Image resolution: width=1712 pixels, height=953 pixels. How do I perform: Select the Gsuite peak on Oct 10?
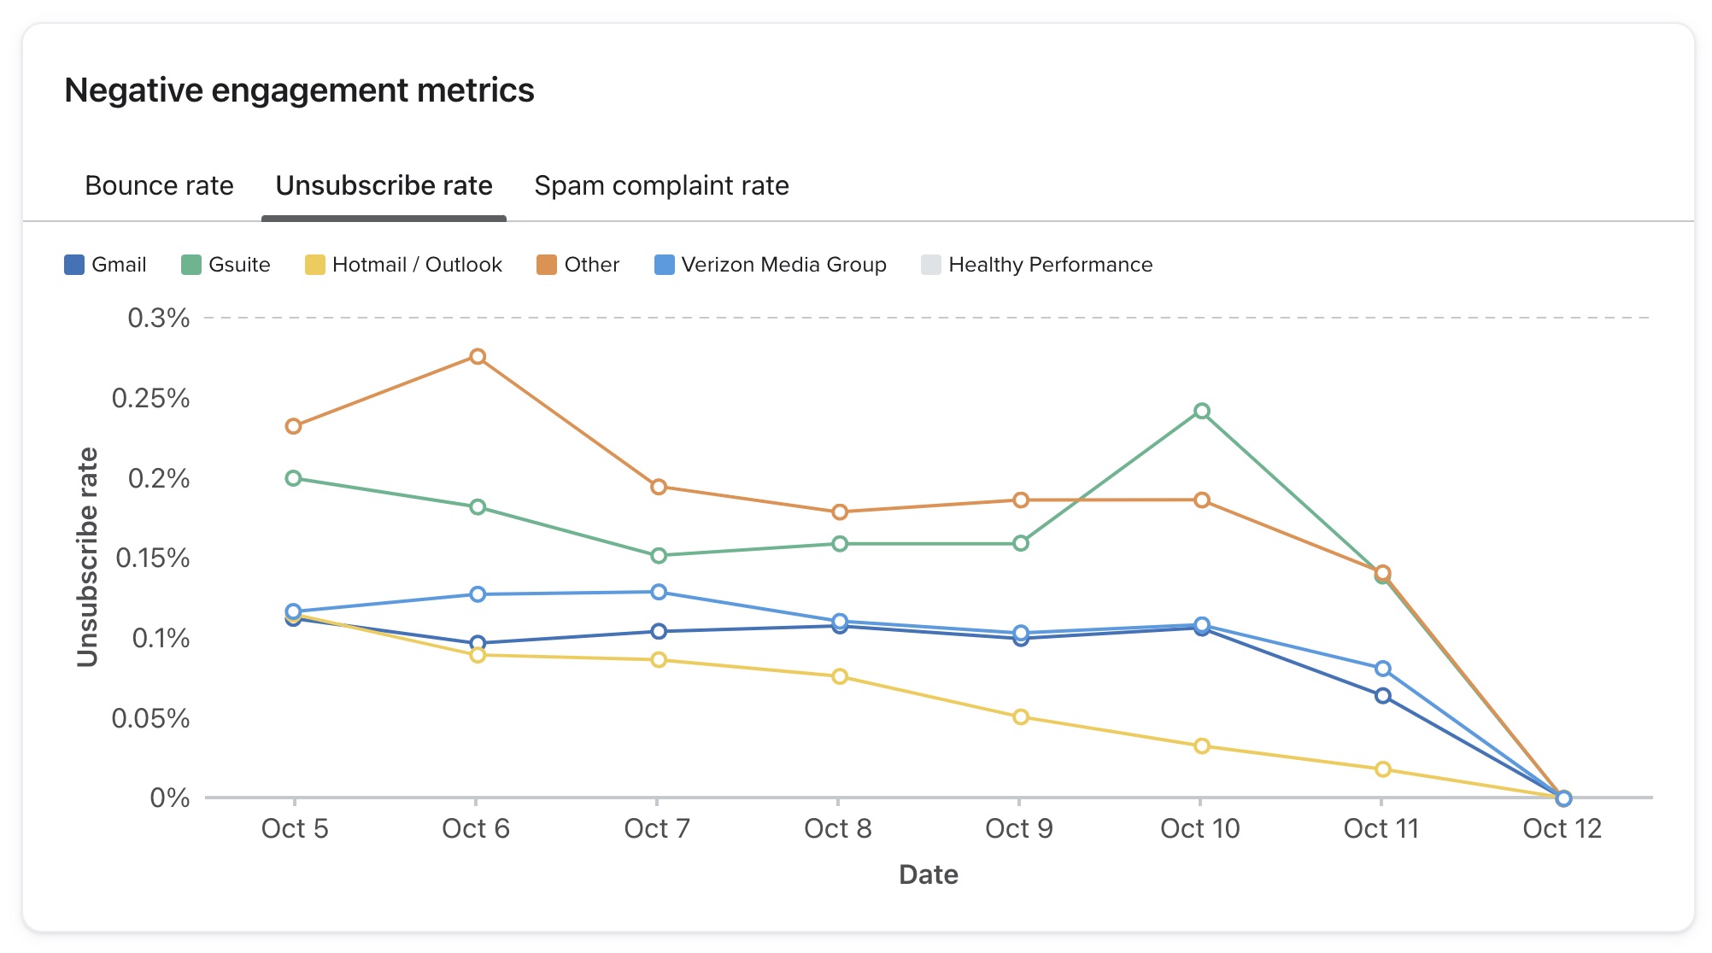tap(1203, 409)
